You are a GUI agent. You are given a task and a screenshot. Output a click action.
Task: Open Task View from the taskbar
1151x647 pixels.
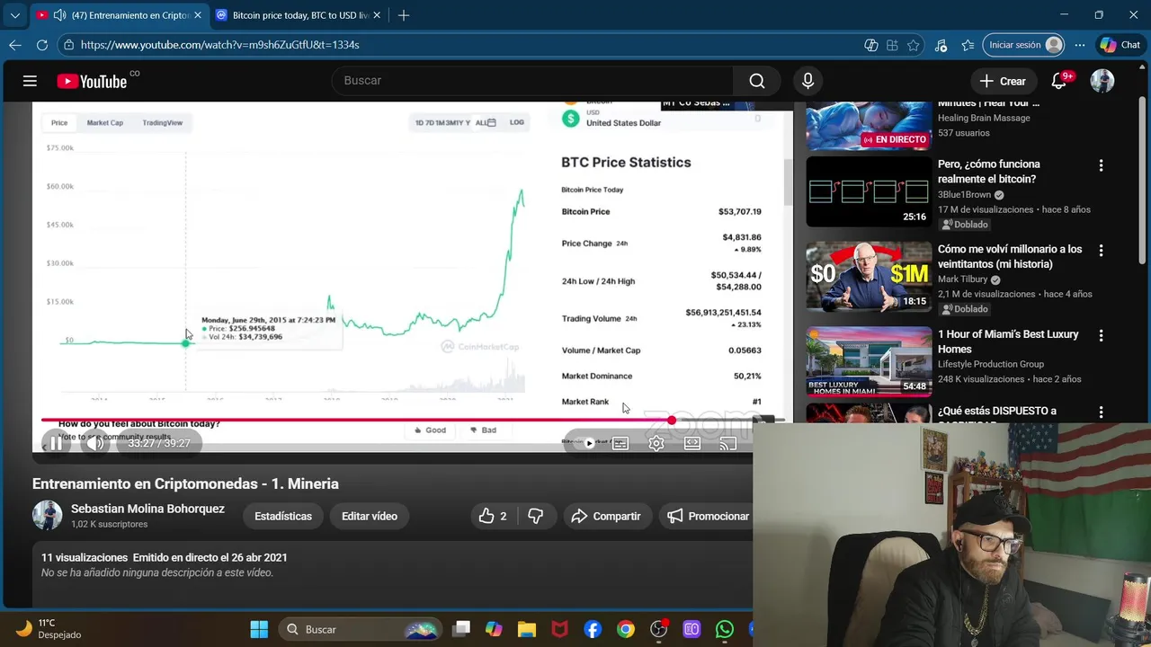point(460,629)
